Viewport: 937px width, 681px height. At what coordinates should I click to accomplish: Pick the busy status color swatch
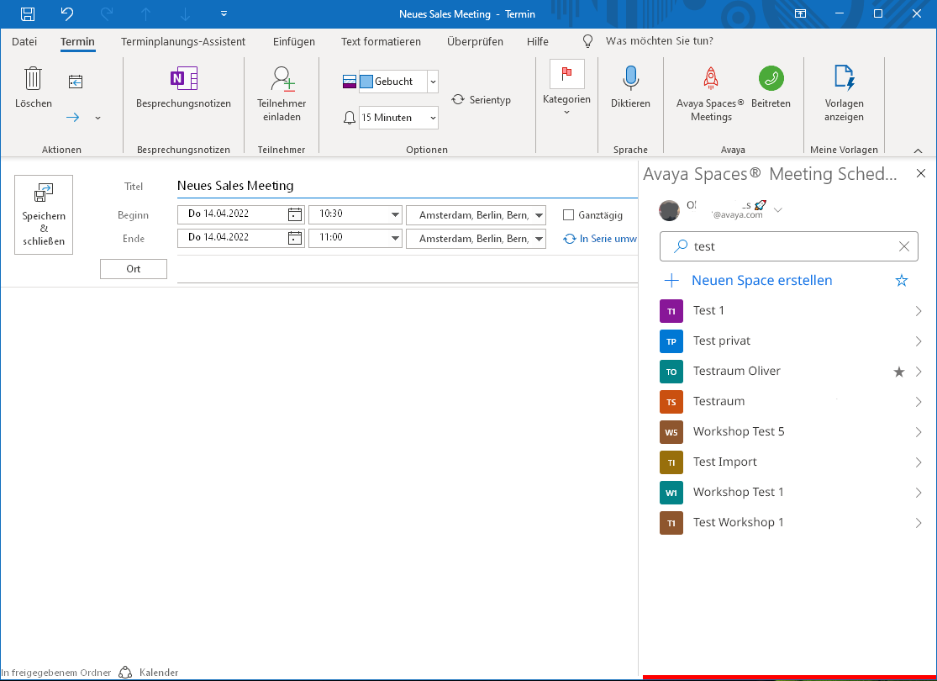[367, 82]
